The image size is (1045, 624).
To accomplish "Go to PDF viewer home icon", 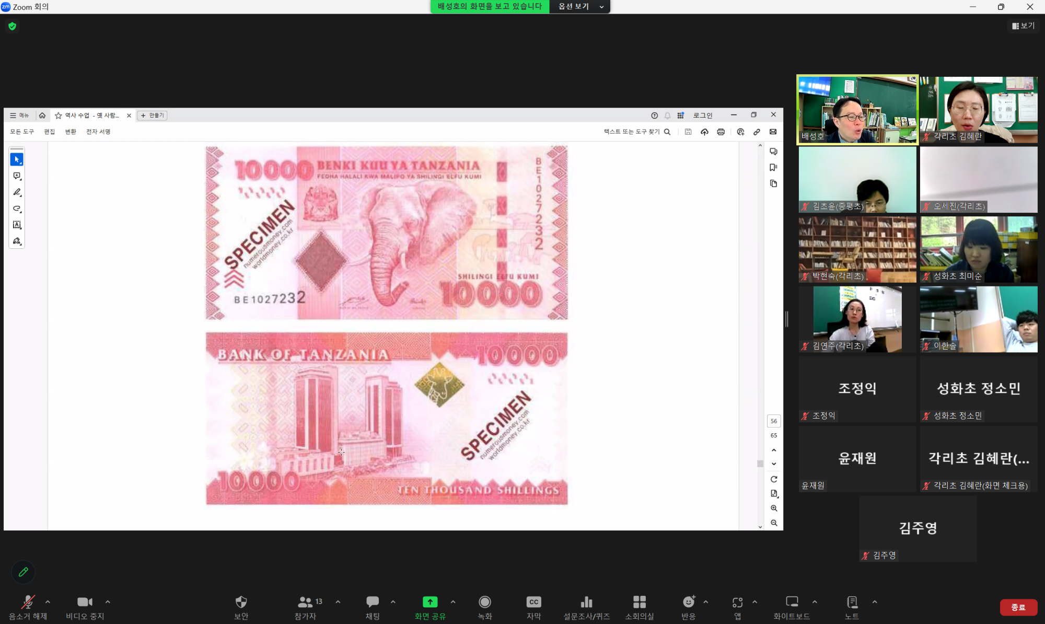I will pyautogui.click(x=42, y=115).
